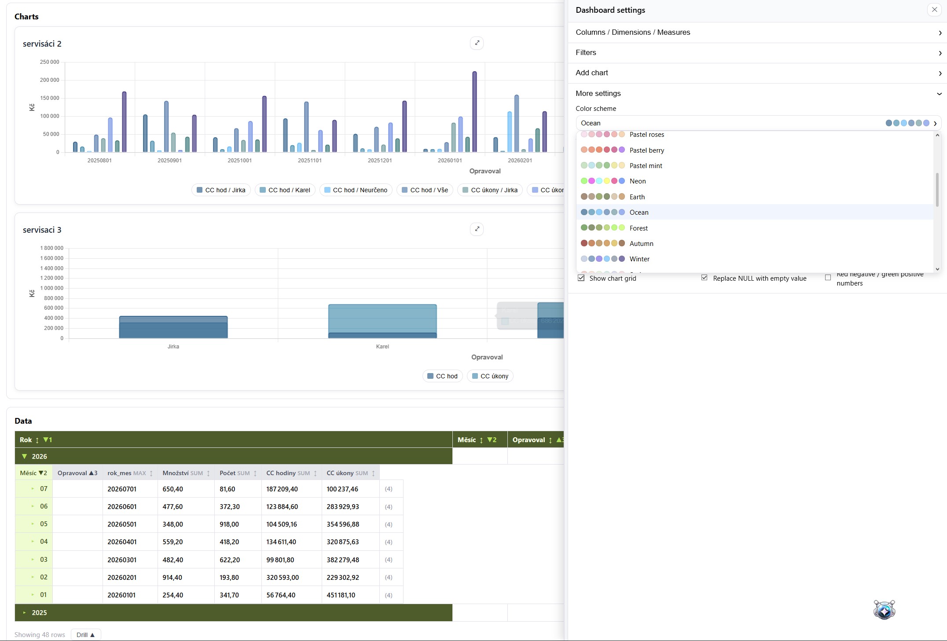Viewport: 947px width, 641px height.
Task: Toggle CC hod / Vše legend series
Action: coord(425,190)
